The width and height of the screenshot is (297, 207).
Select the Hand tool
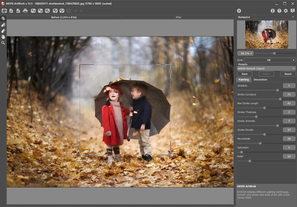4,37
